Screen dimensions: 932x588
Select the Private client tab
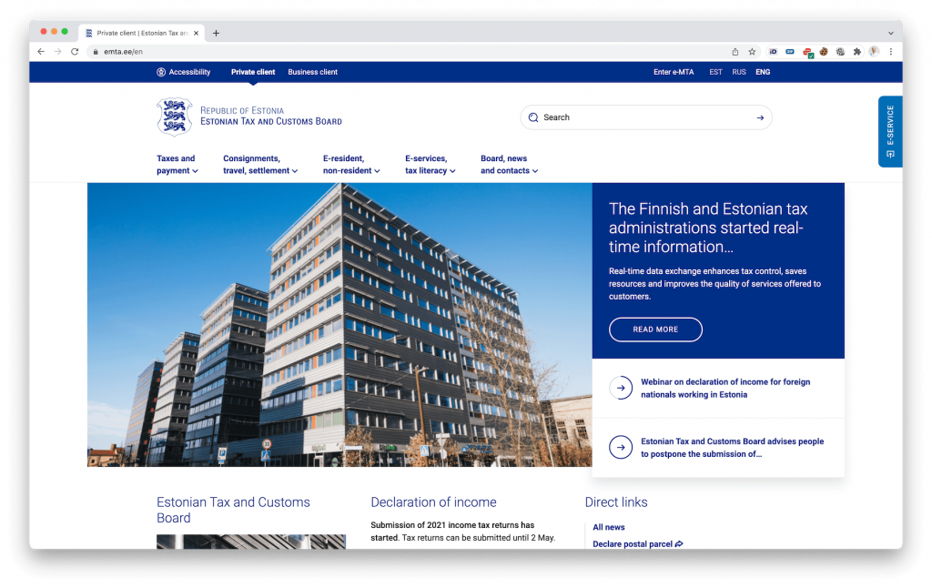tap(253, 72)
